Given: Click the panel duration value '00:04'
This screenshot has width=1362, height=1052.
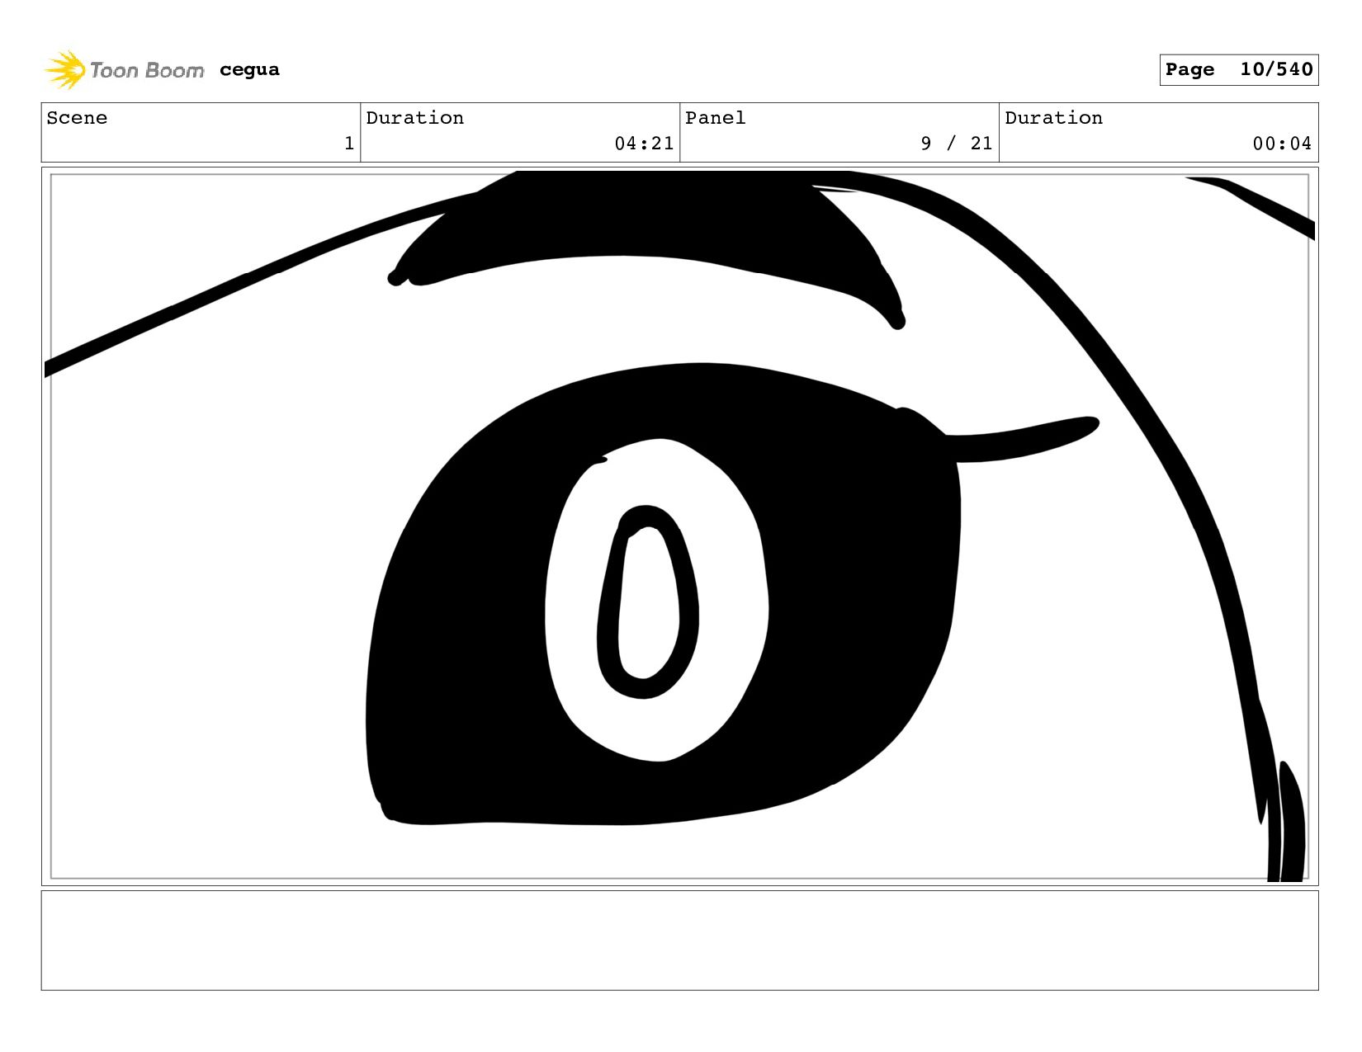Looking at the screenshot, I should [x=1282, y=144].
